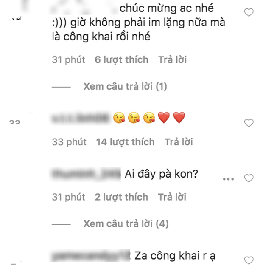The height and width of the screenshot is (277, 263).
Task: View '2 lượt thích' likes list
Action: pos(121,197)
